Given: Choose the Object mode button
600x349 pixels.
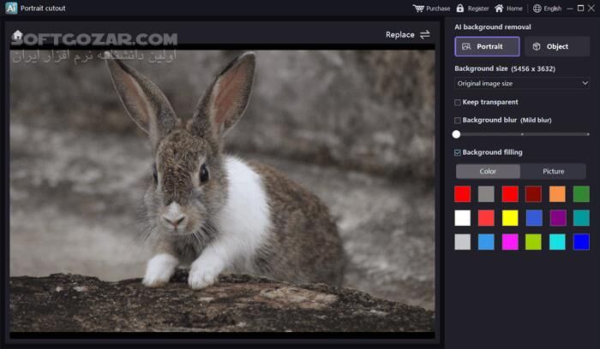Looking at the screenshot, I should [554, 46].
